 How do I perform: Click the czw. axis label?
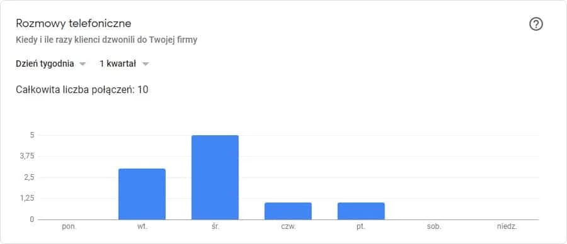[x=288, y=228]
